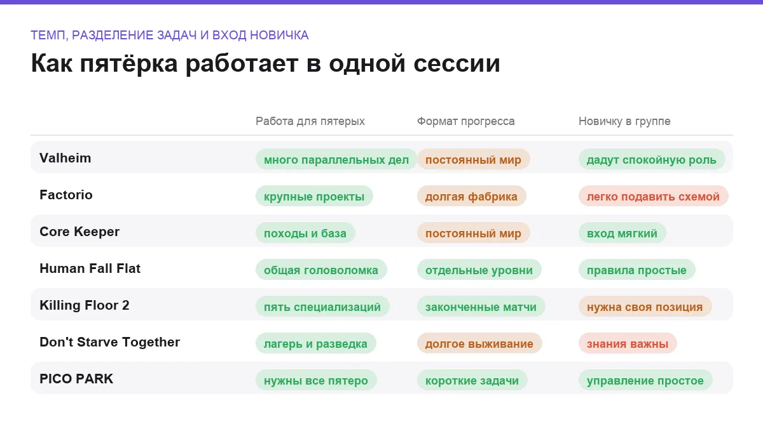Viewport: 763px width, 429px height.
Task: Select the Don't Starve Together row name
Action: [110, 342]
